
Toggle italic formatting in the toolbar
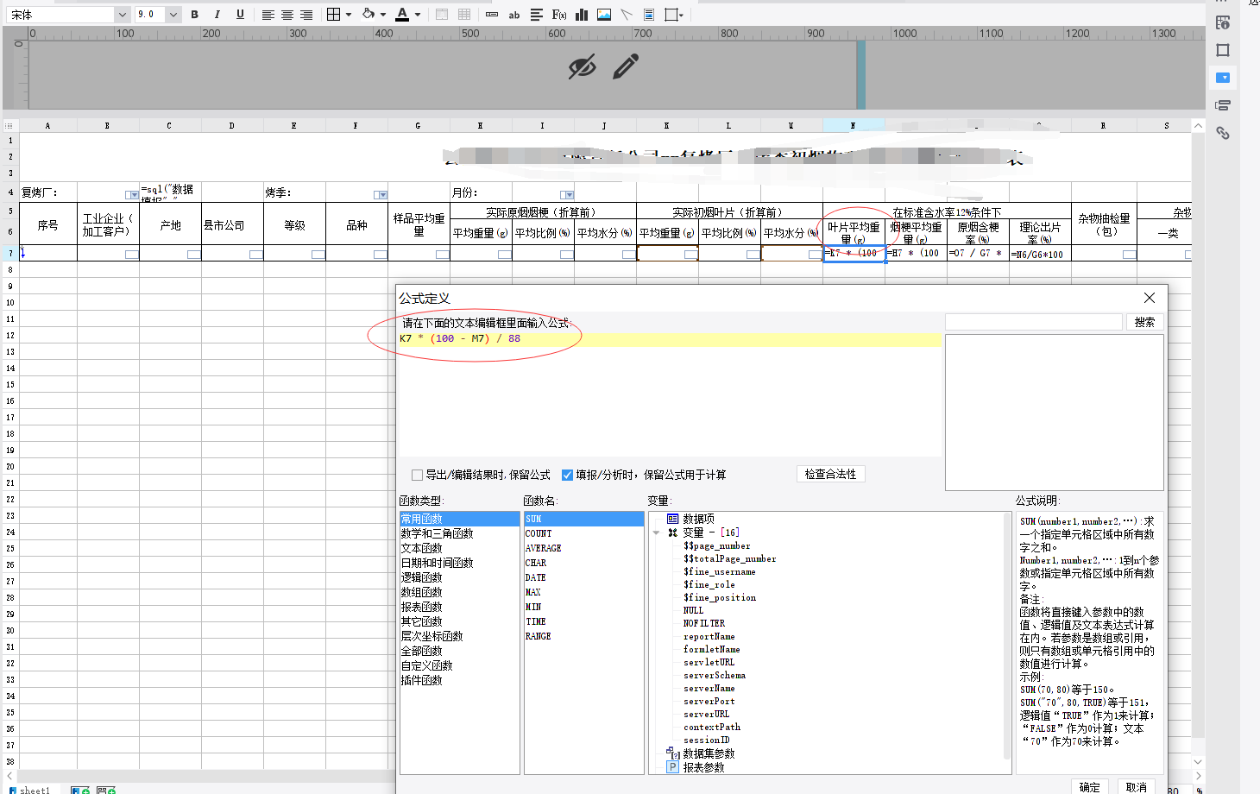[217, 15]
